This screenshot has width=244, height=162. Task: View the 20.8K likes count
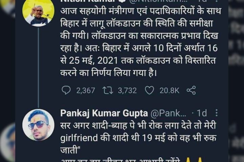tap(169, 90)
